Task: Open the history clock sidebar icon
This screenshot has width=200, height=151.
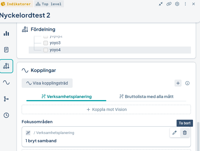Action: tap(6, 115)
